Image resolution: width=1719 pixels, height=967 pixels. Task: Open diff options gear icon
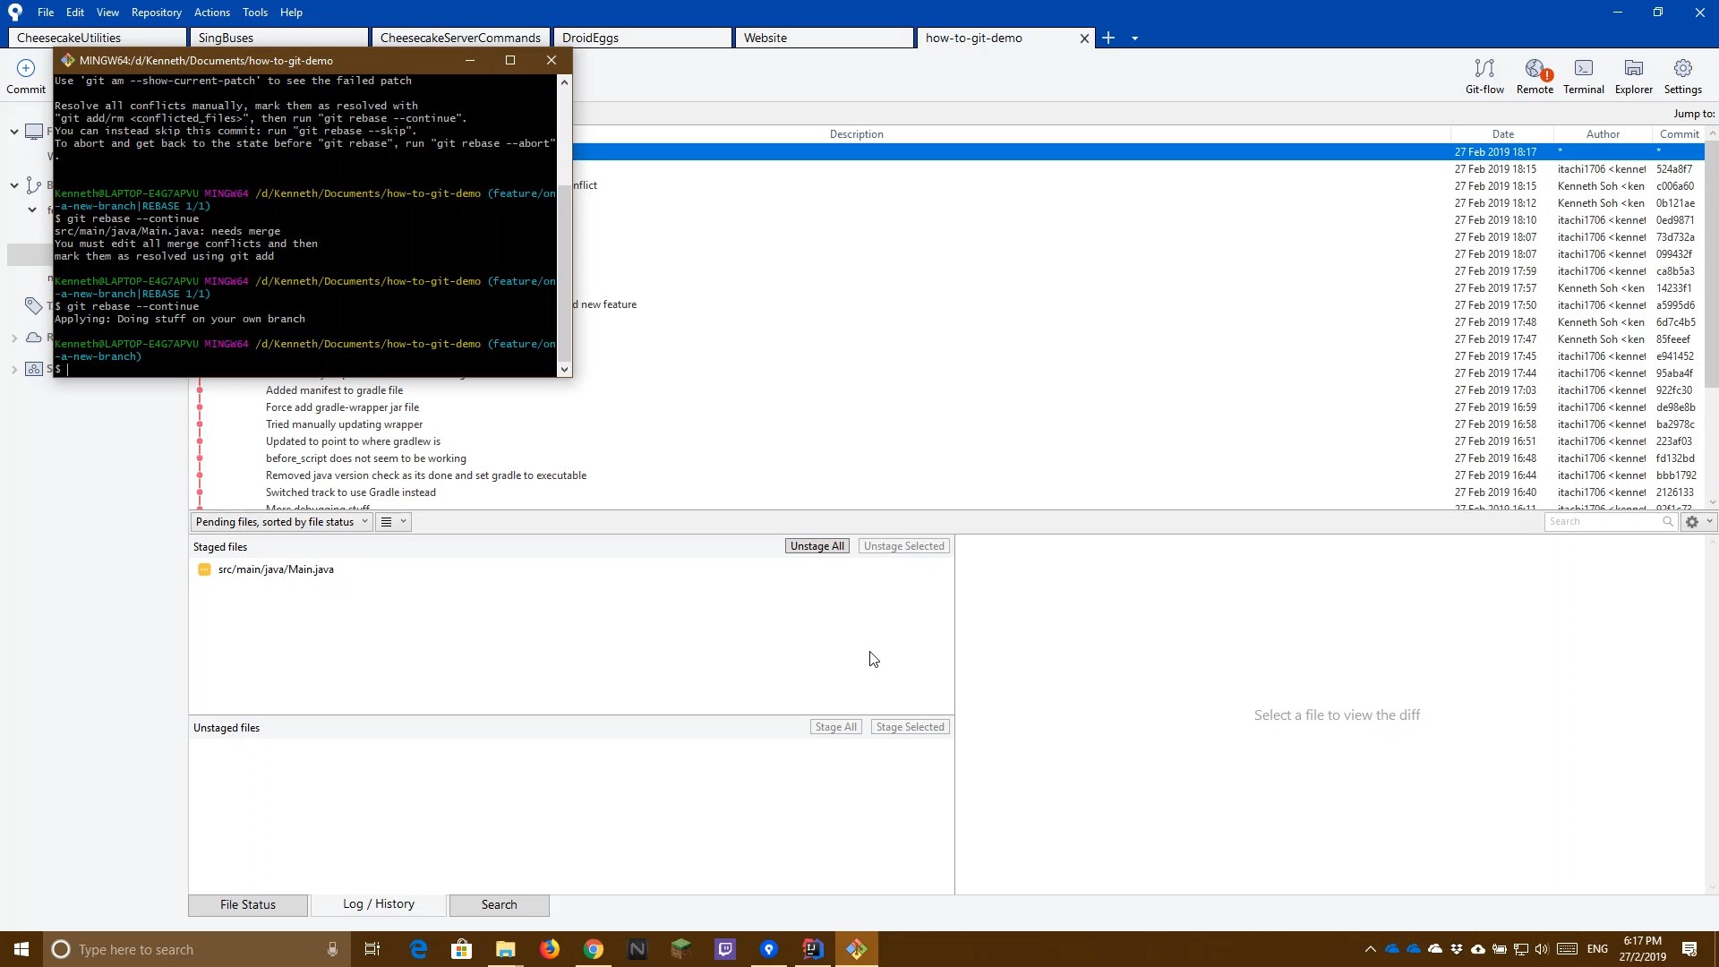[1692, 522]
